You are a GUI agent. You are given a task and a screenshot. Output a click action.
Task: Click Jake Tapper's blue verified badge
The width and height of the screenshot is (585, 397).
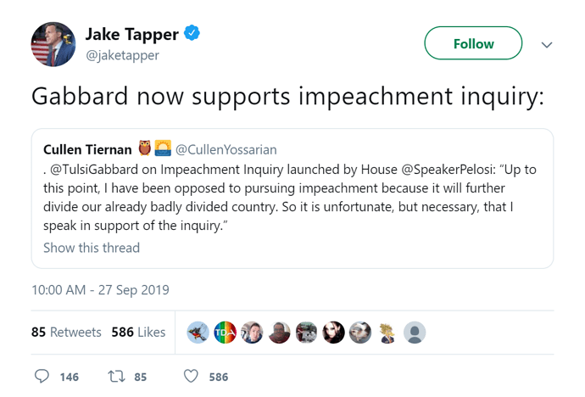[x=193, y=34]
